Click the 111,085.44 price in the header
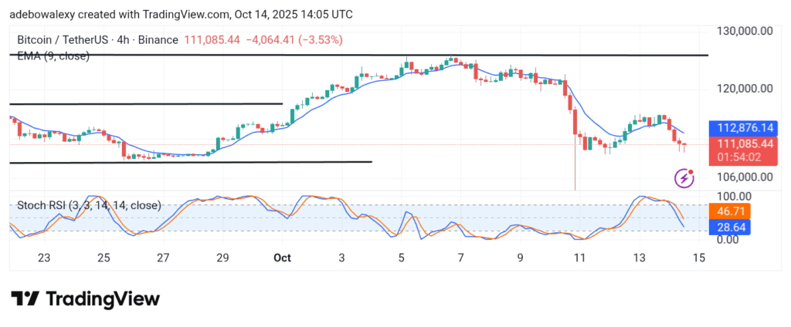Image resolution: width=791 pixels, height=327 pixels. [x=212, y=40]
